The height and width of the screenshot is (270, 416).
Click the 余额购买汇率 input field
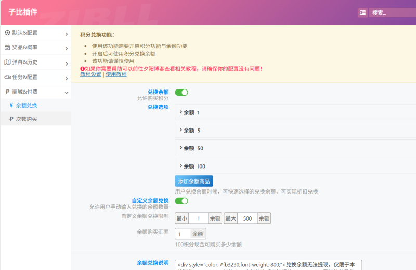click(x=183, y=234)
